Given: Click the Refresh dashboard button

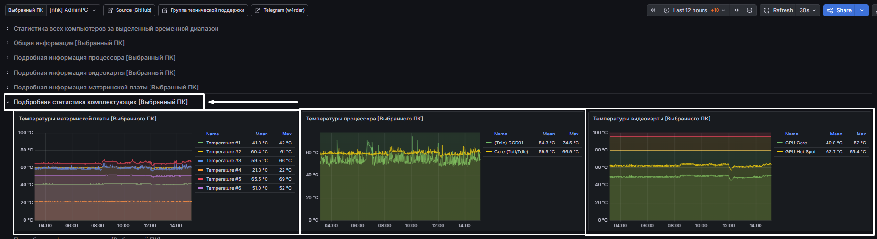Looking at the screenshot, I should pyautogui.click(x=778, y=10).
